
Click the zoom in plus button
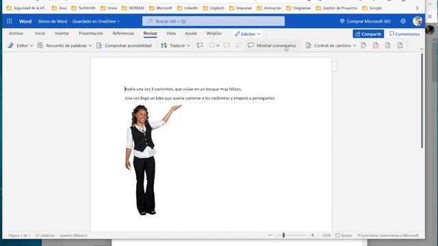[312, 235]
